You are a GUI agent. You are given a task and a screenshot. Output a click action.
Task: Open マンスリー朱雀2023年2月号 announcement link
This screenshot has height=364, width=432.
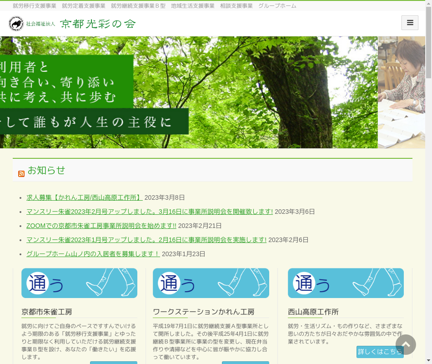pos(150,212)
